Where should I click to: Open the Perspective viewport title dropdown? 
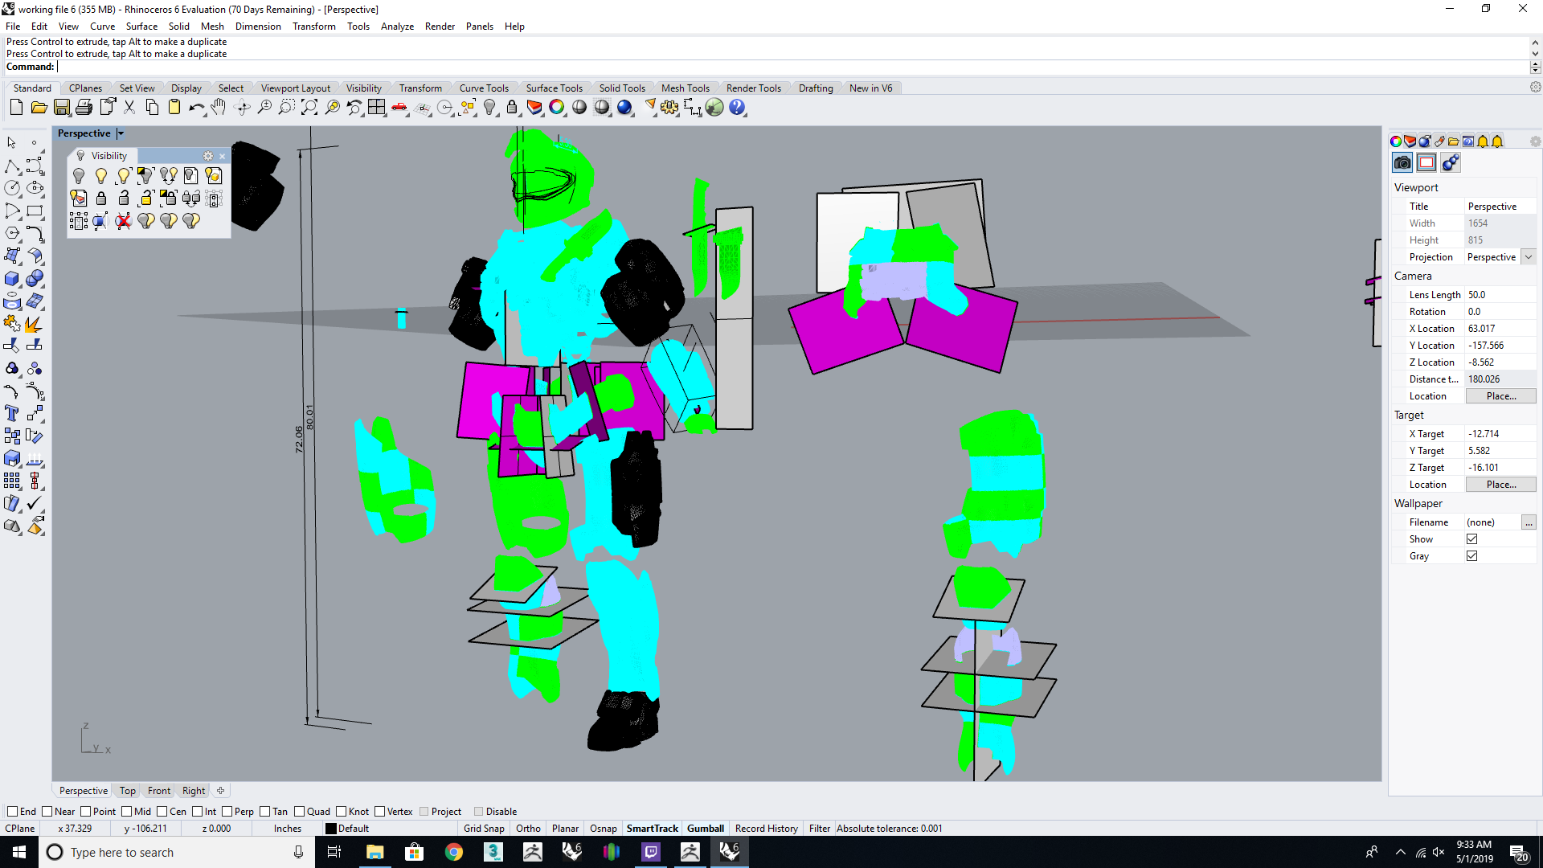click(121, 133)
